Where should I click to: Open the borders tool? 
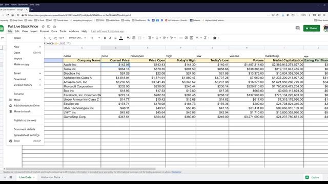134,38
